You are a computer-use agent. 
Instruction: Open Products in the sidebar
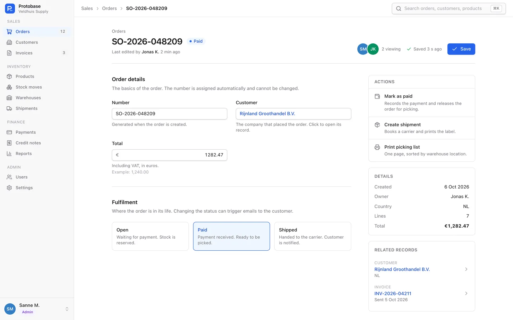point(37,76)
